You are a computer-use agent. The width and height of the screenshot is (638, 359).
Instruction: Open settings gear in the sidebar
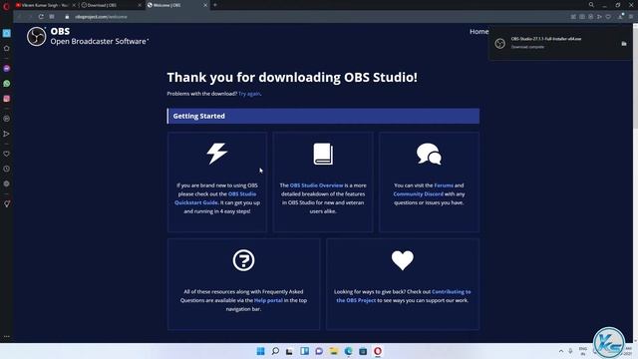(7, 183)
